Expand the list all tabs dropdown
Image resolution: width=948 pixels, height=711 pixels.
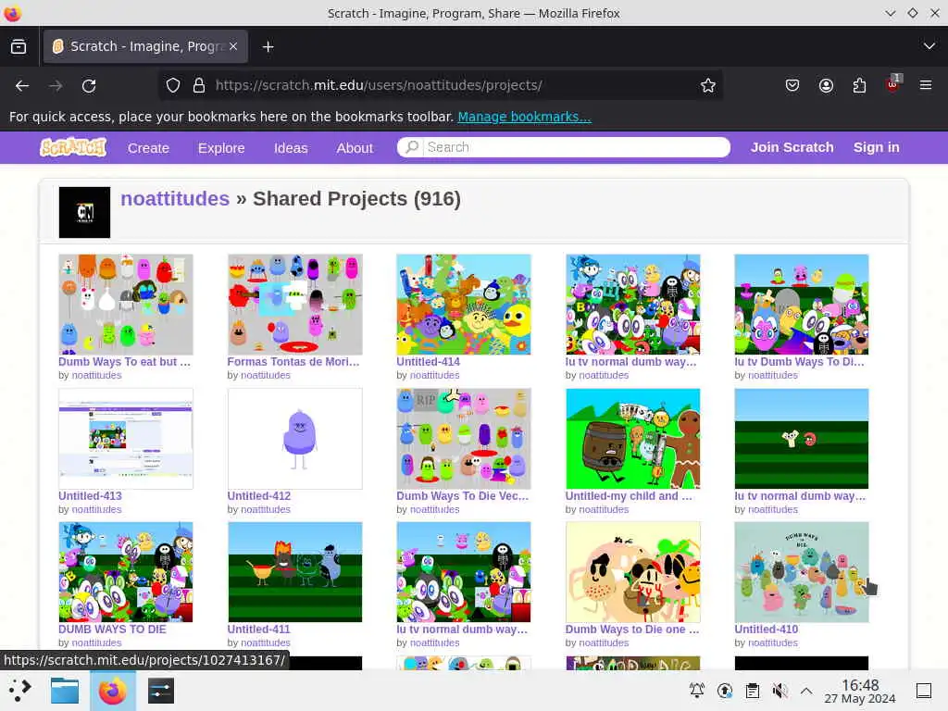click(x=929, y=46)
